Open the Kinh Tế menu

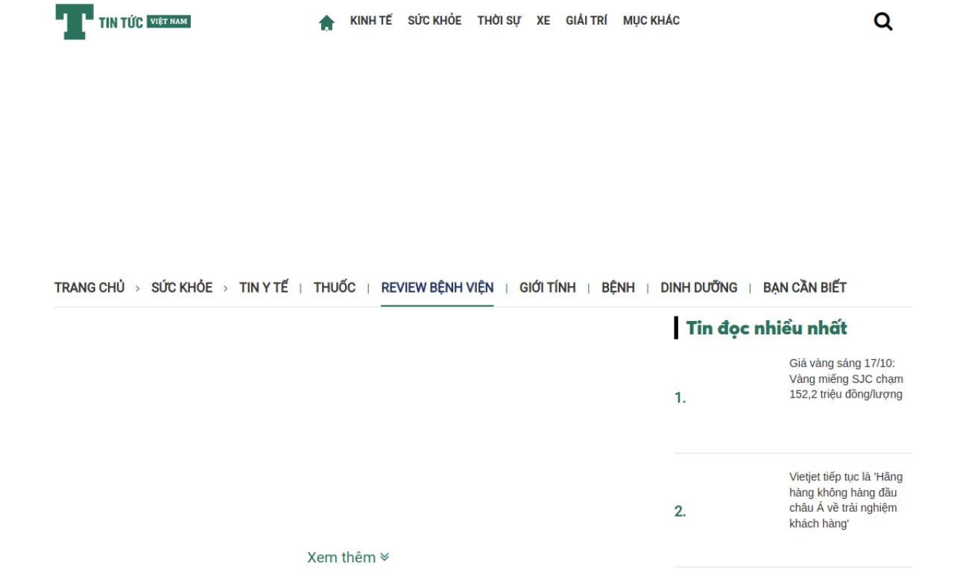coord(370,21)
